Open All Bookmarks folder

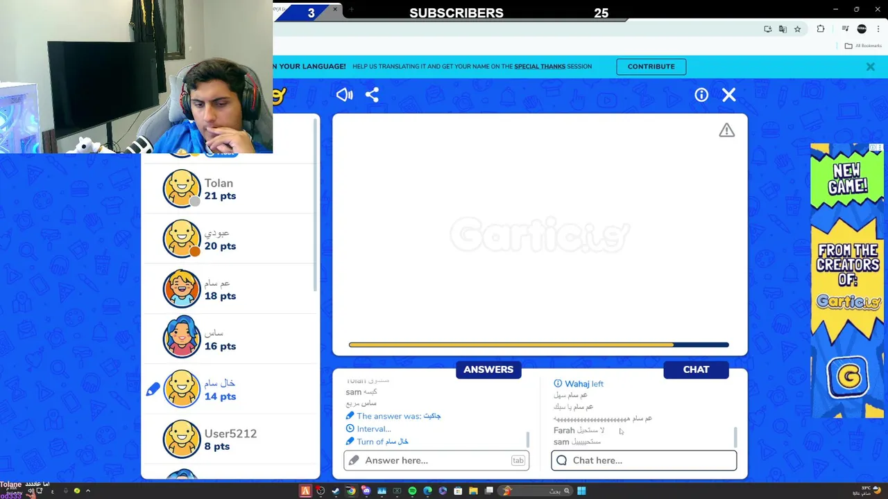pos(863,46)
